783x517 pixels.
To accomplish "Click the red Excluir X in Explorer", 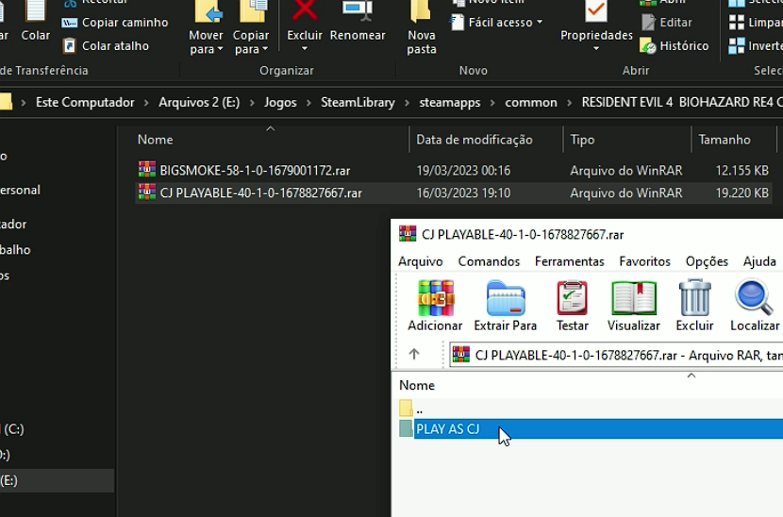I will (305, 11).
